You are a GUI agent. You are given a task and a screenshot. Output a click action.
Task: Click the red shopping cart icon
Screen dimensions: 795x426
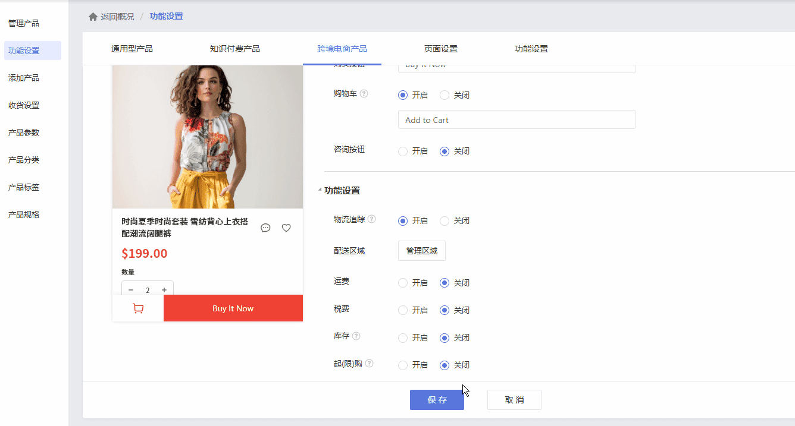(x=138, y=308)
